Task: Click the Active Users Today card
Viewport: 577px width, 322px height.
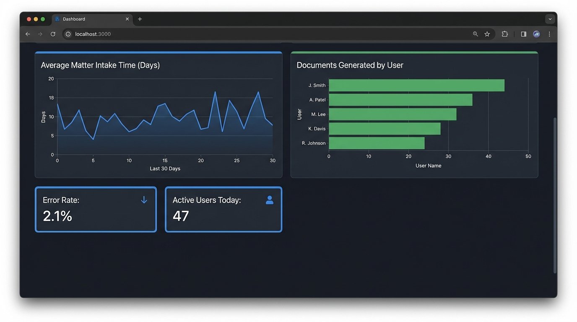Action: 223,209
